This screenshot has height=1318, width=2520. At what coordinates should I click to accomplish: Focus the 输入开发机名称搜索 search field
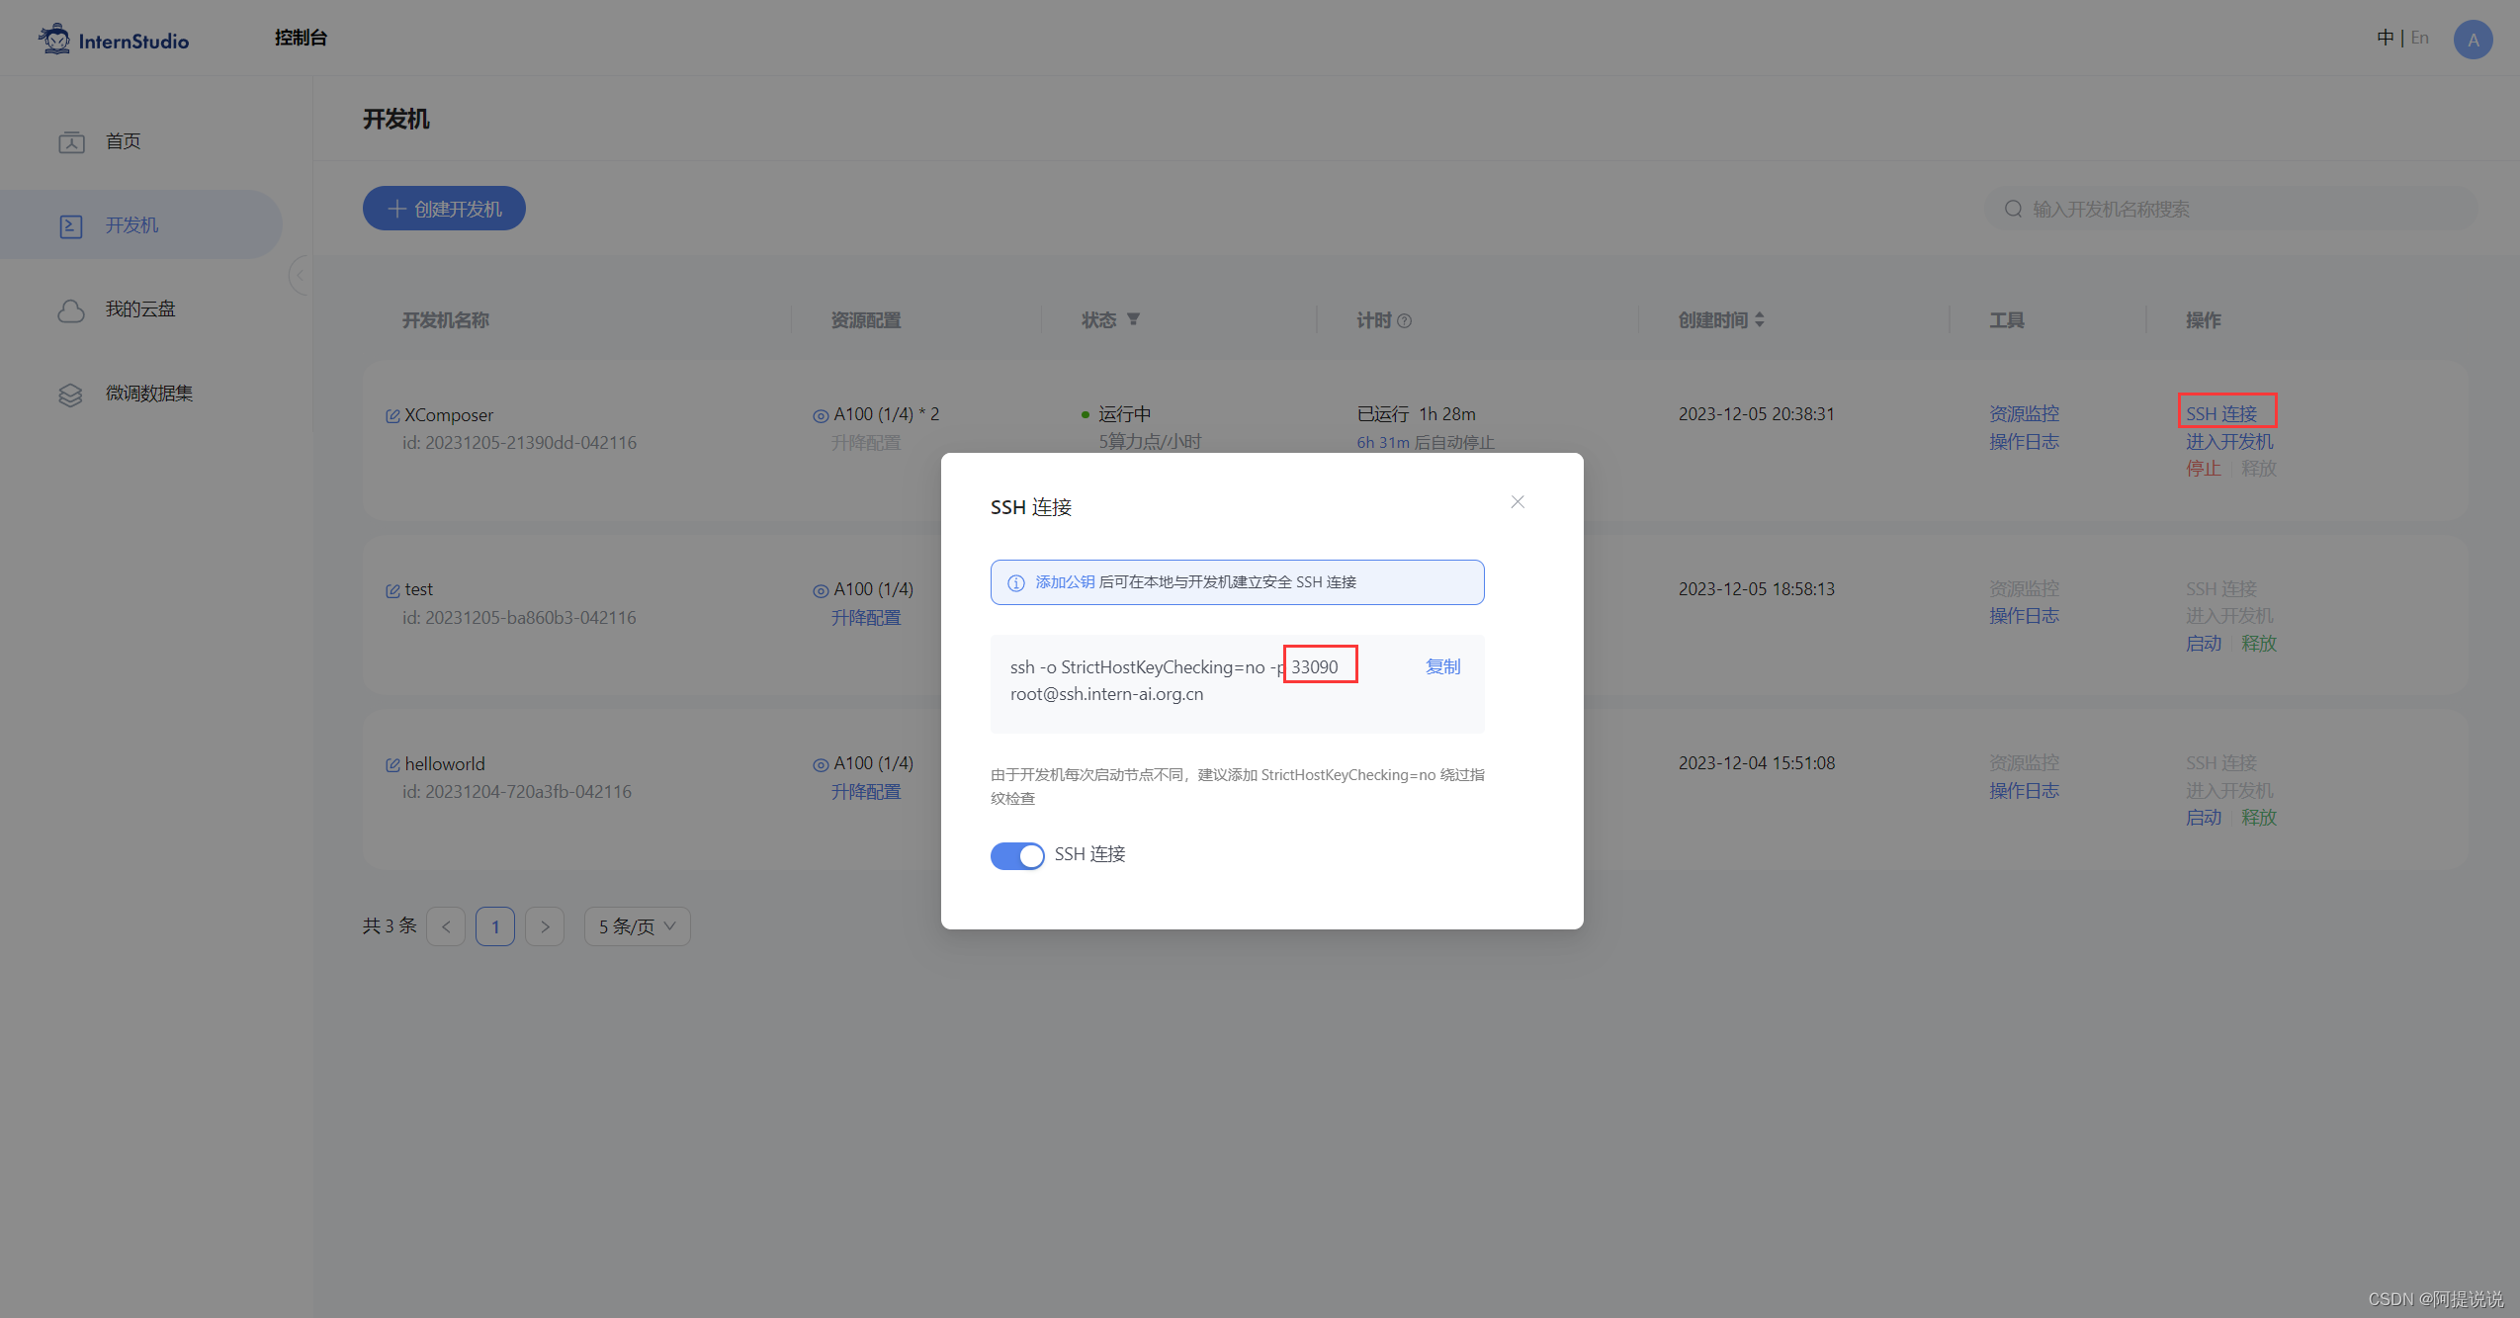[x=2230, y=209]
